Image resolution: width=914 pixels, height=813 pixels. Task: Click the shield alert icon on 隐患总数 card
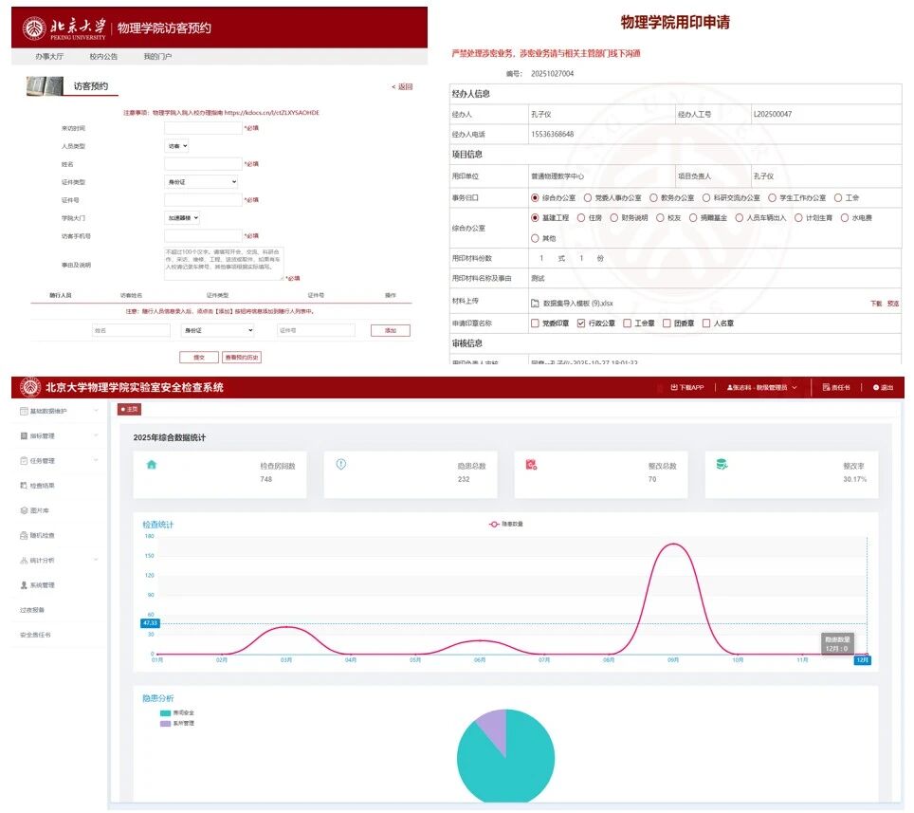point(341,464)
